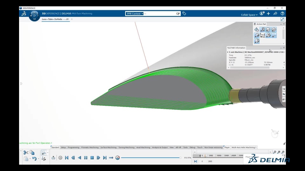Click the Copy icon
The height and width of the screenshot is (171, 305).
click(x=32, y=153)
